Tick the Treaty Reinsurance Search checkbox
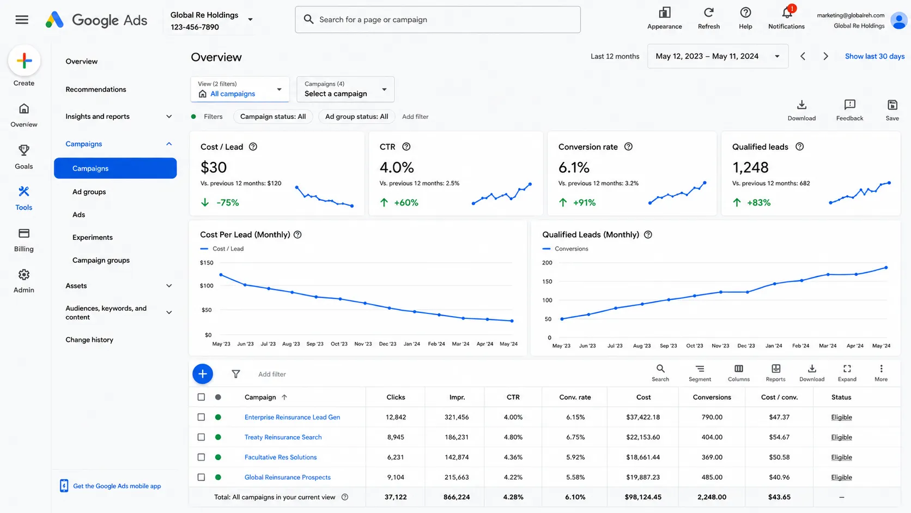The image size is (911, 513). (x=201, y=437)
